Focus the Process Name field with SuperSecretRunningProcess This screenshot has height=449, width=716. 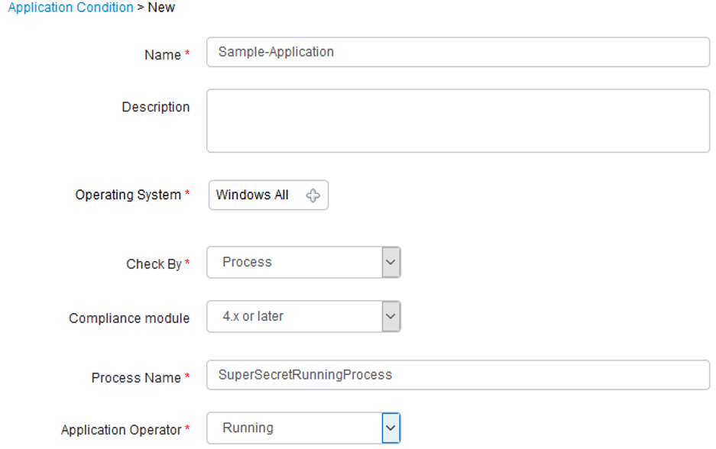(458, 375)
